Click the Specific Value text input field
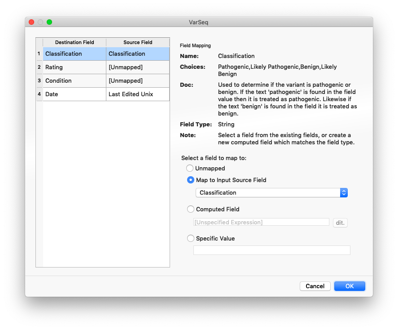Image resolution: width=398 pixels, height=330 pixels. tap(271, 250)
